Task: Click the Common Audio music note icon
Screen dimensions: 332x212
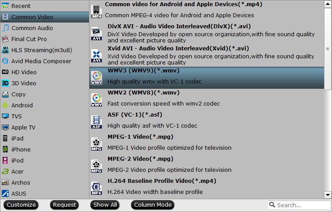Action: pos(5,28)
